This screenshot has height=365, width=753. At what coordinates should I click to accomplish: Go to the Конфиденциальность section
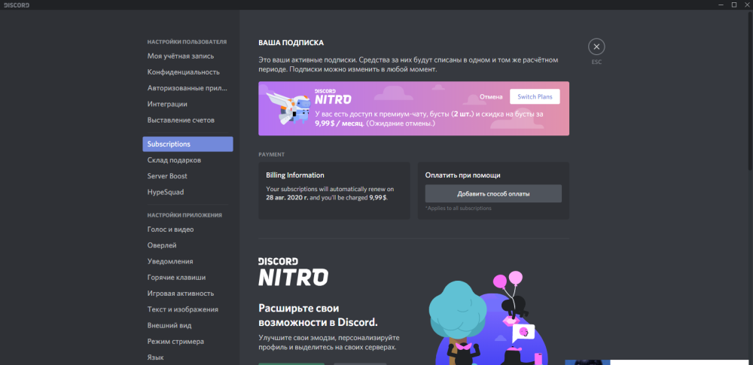pyautogui.click(x=184, y=72)
